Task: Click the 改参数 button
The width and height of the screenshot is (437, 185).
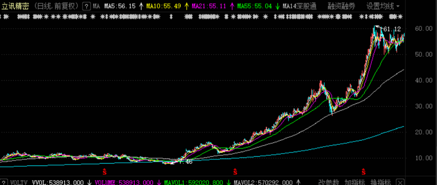Action: [329, 182]
